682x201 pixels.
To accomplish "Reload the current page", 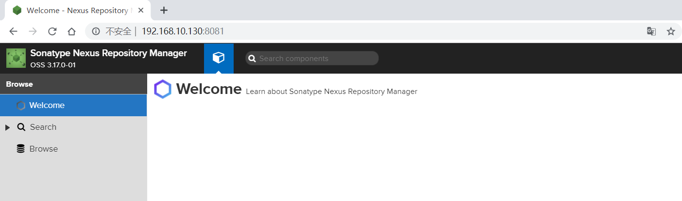I will [52, 31].
